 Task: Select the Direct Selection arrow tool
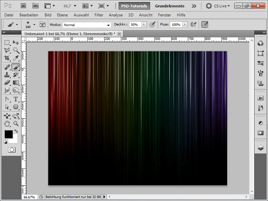[x=7, y=107]
